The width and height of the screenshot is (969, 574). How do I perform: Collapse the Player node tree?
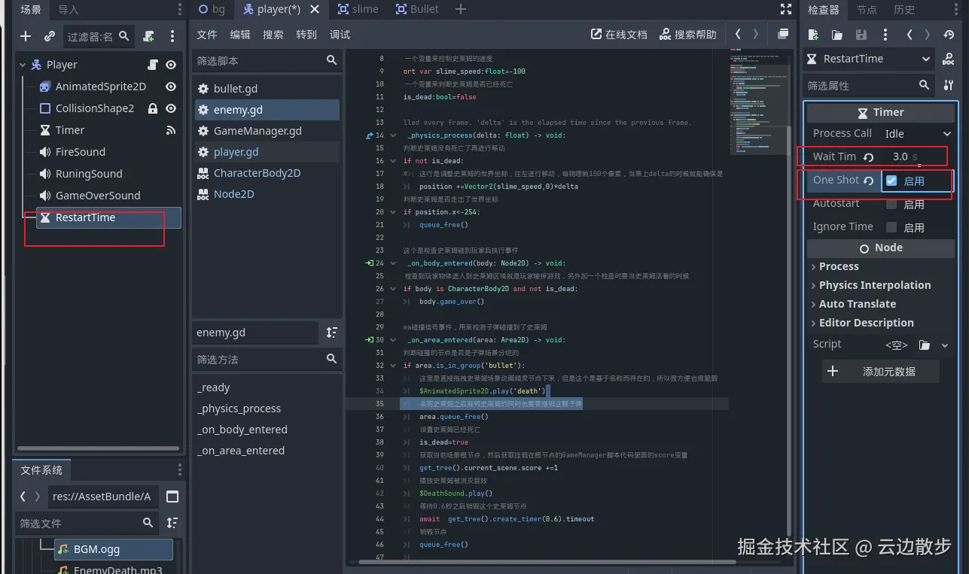tap(23, 65)
